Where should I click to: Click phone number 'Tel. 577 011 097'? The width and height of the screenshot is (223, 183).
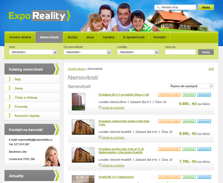(19, 144)
